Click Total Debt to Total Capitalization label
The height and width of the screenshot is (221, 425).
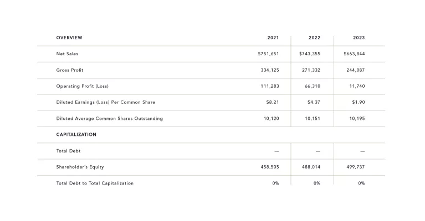coord(95,183)
